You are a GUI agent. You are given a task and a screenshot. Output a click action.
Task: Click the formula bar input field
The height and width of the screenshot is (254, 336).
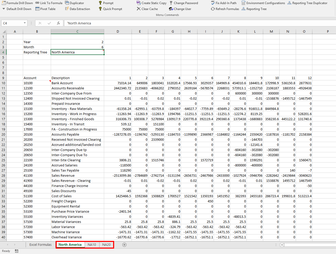point(180,23)
